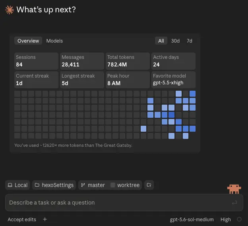248x226 pixels.
Task: Select the Overview tab
Action: point(28,41)
